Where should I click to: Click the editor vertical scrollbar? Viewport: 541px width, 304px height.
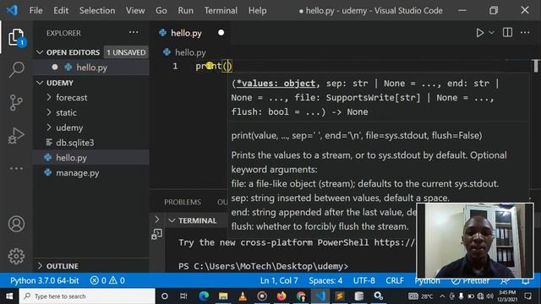click(x=536, y=66)
